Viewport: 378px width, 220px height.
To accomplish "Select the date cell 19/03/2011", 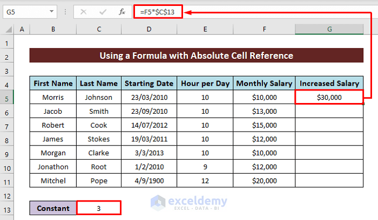I will pos(149,139).
